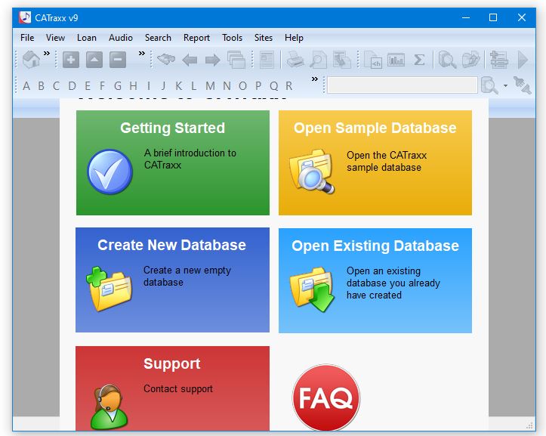Viewport: 546px width, 436px height.
Task: Click the support agent headset icon
Action: (109, 407)
